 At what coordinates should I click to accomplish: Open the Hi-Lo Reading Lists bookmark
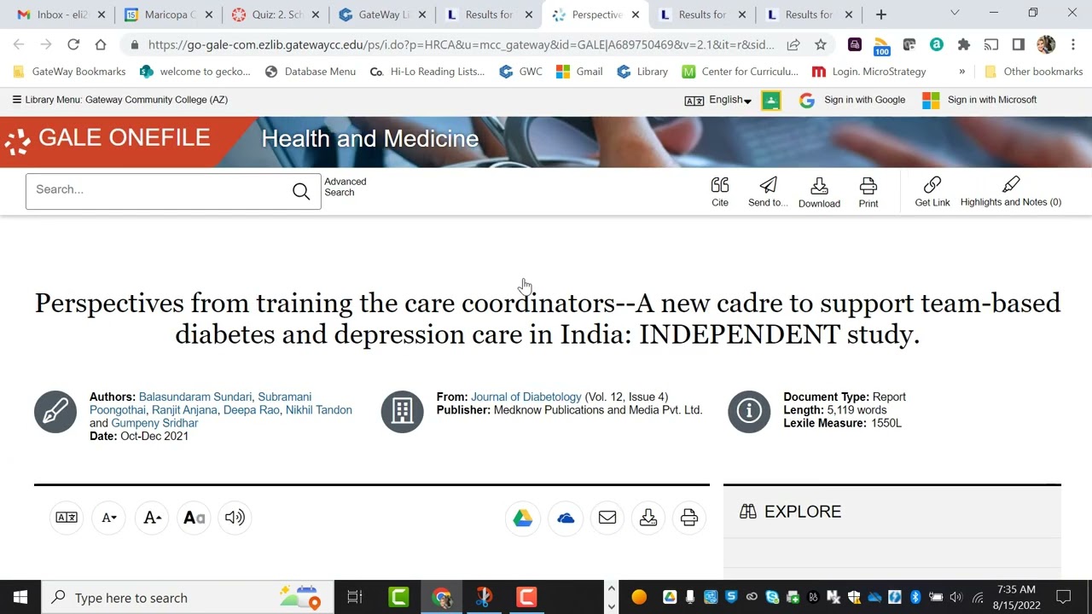click(427, 72)
